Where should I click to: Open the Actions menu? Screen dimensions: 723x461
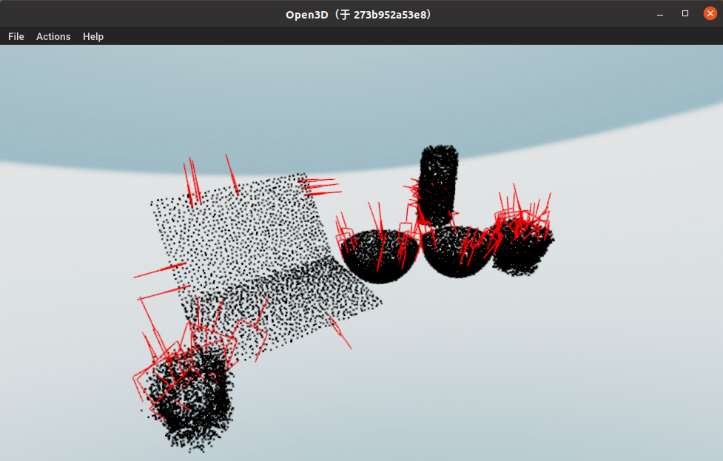pyautogui.click(x=53, y=36)
